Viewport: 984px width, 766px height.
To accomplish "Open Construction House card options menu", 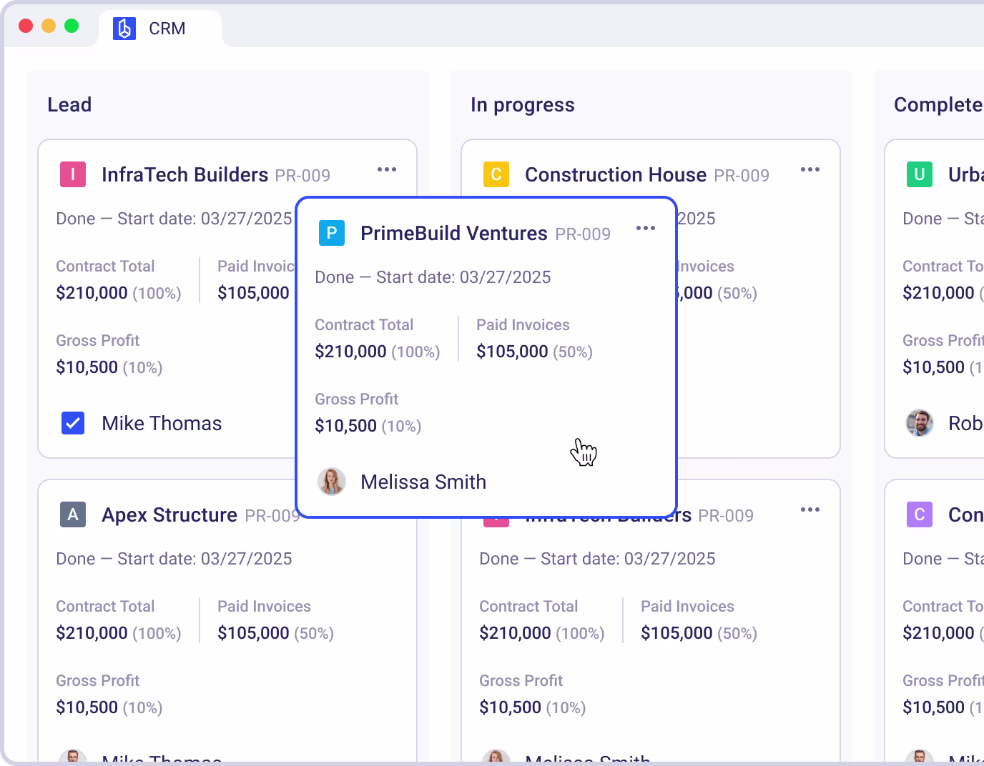I will click(810, 170).
